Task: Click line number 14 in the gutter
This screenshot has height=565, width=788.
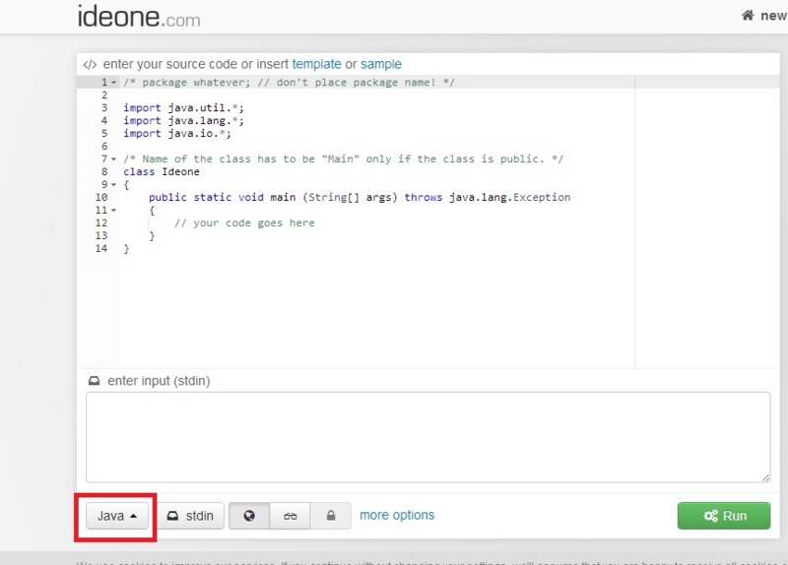Action: coord(101,249)
